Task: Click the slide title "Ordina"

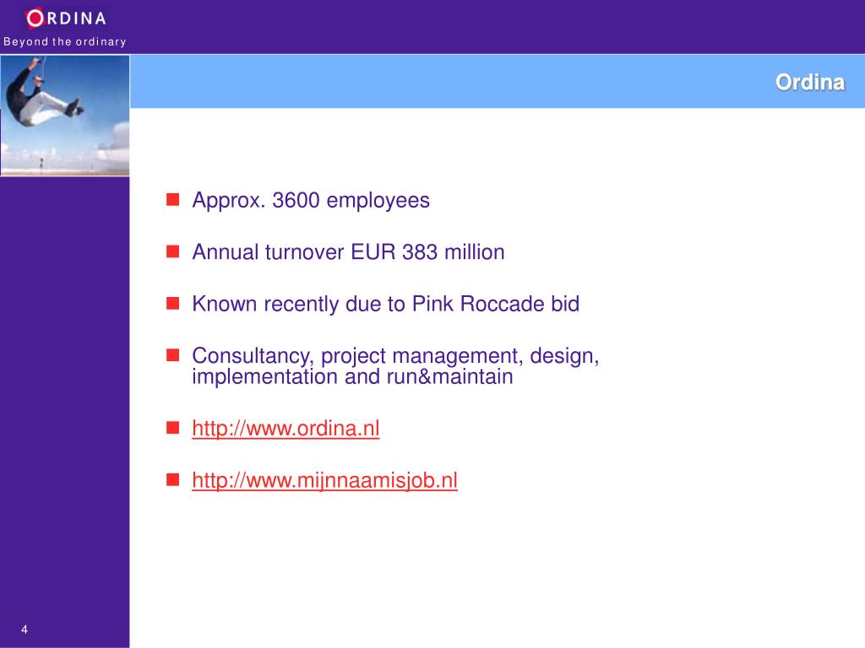Action: click(810, 82)
